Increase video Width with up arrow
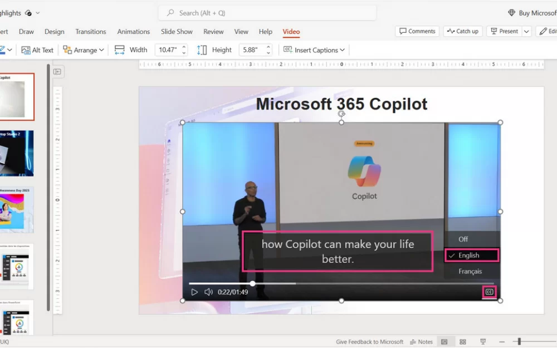 (x=184, y=47)
